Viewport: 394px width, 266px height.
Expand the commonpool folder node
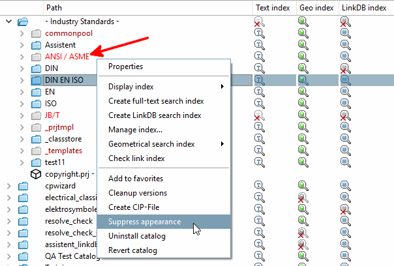(22, 33)
